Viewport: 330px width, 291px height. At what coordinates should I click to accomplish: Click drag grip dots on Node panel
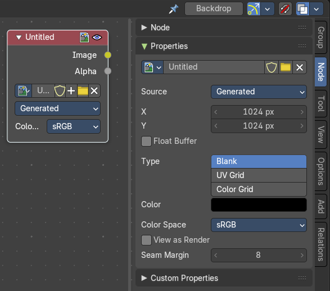click(x=302, y=28)
